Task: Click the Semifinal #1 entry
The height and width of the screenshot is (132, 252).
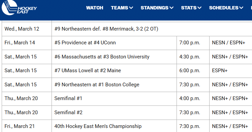Action: pyautogui.click(x=68, y=98)
